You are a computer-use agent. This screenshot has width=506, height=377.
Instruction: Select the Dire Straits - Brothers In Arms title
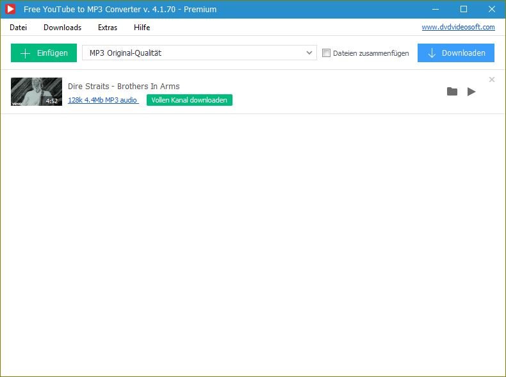[124, 86]
